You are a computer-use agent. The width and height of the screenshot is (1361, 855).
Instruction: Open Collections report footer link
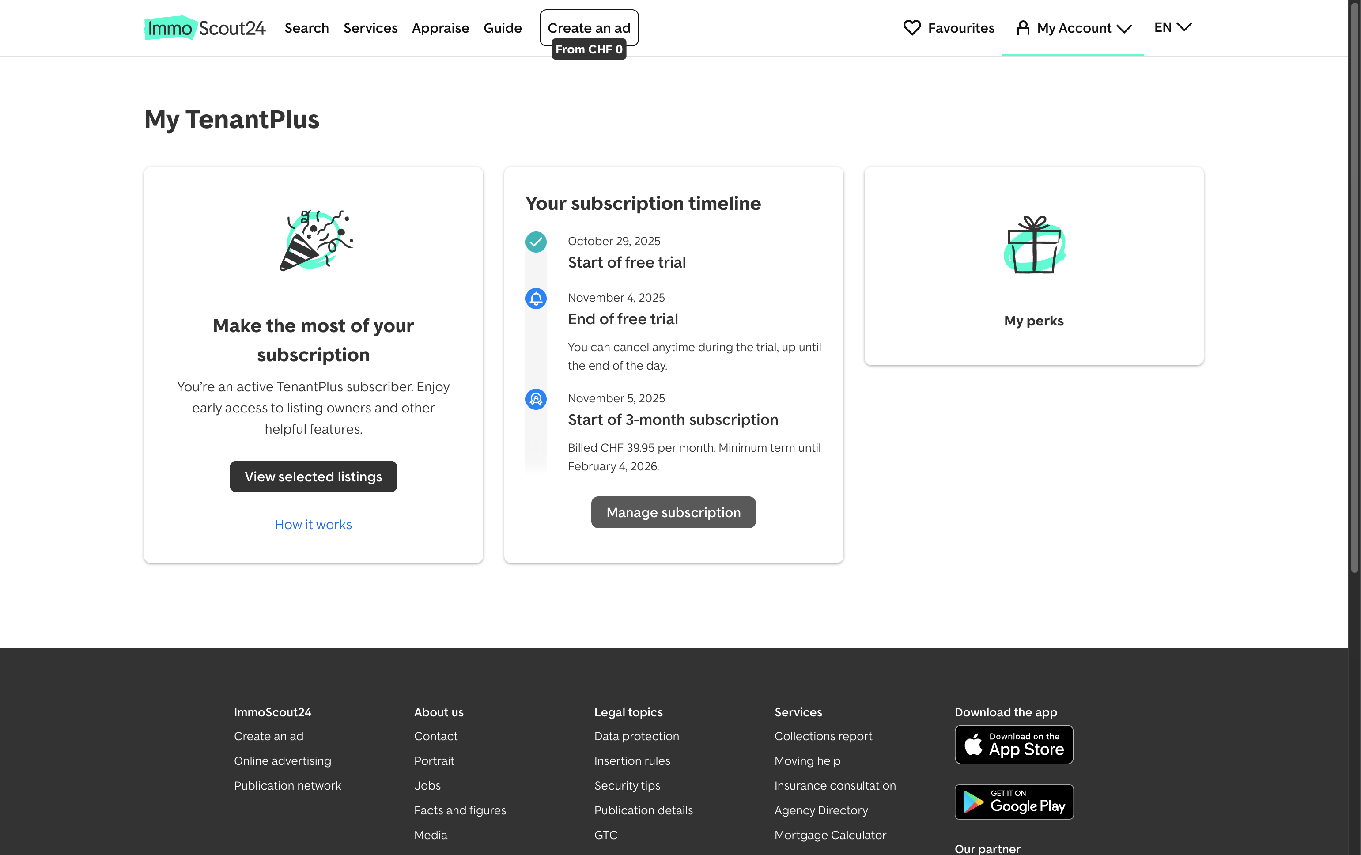tap(823, 736)
